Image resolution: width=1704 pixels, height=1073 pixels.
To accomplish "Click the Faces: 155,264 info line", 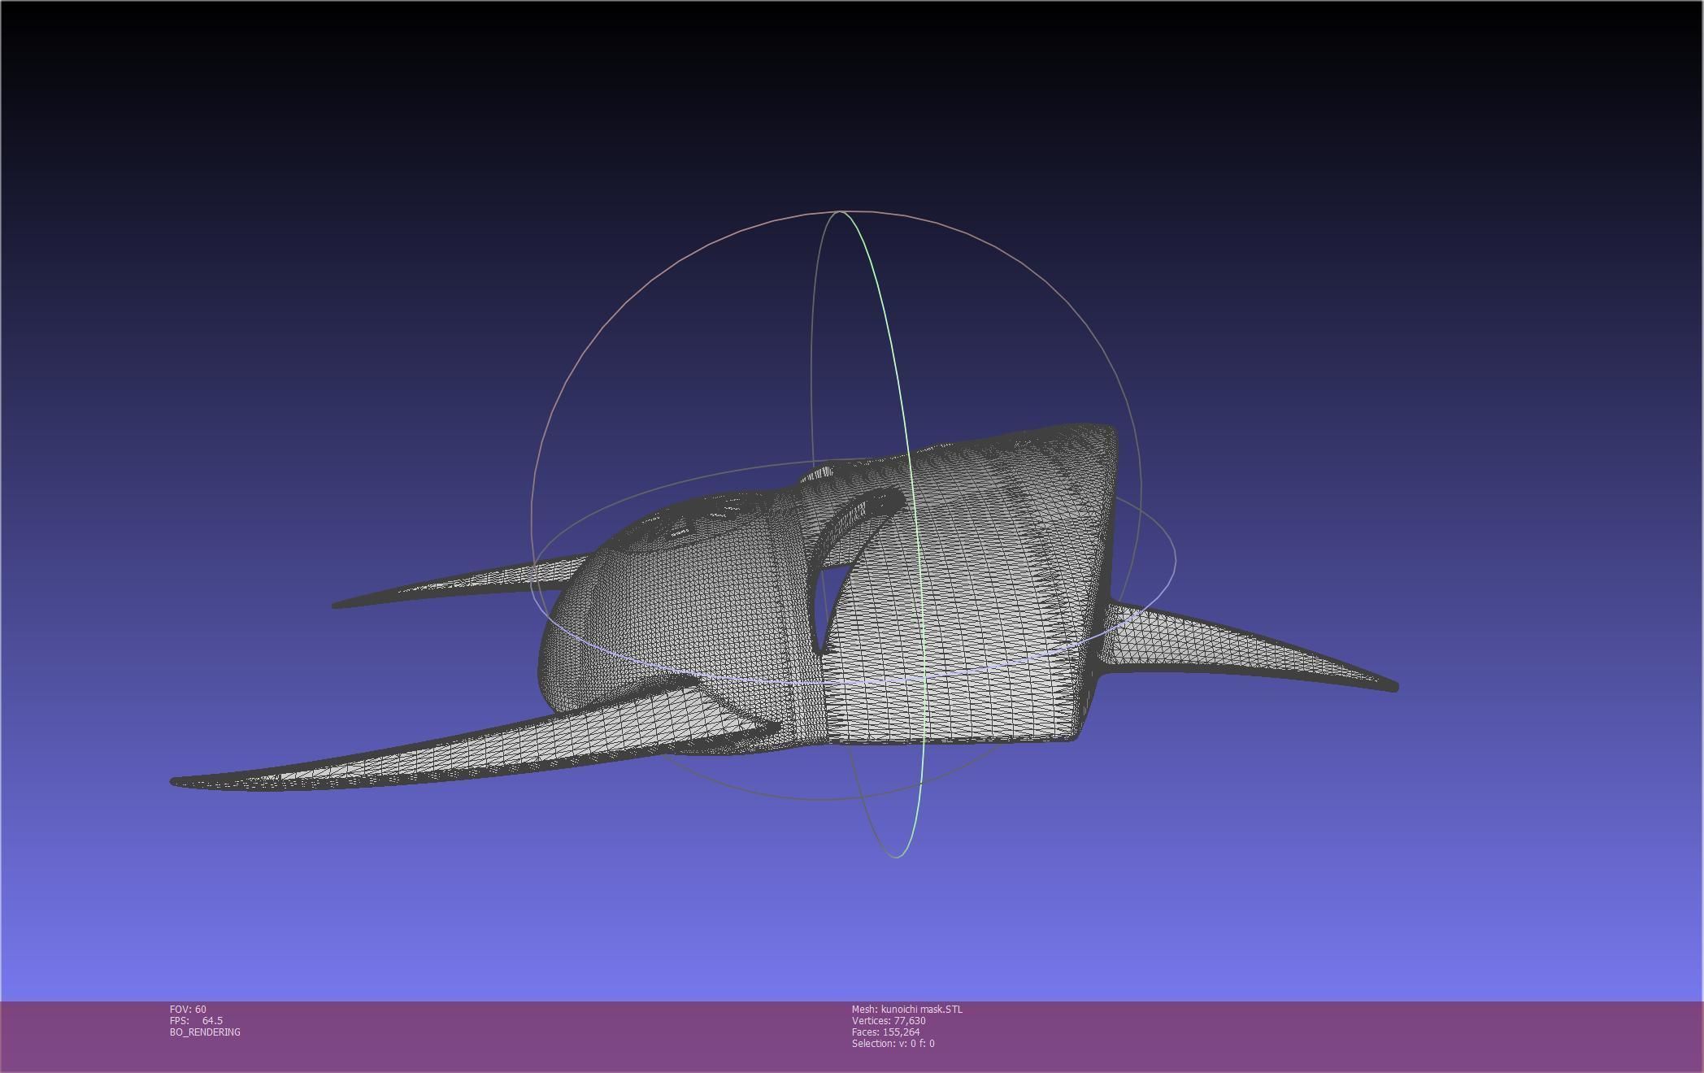I will pyautogui.click(x=885, y=1032).
